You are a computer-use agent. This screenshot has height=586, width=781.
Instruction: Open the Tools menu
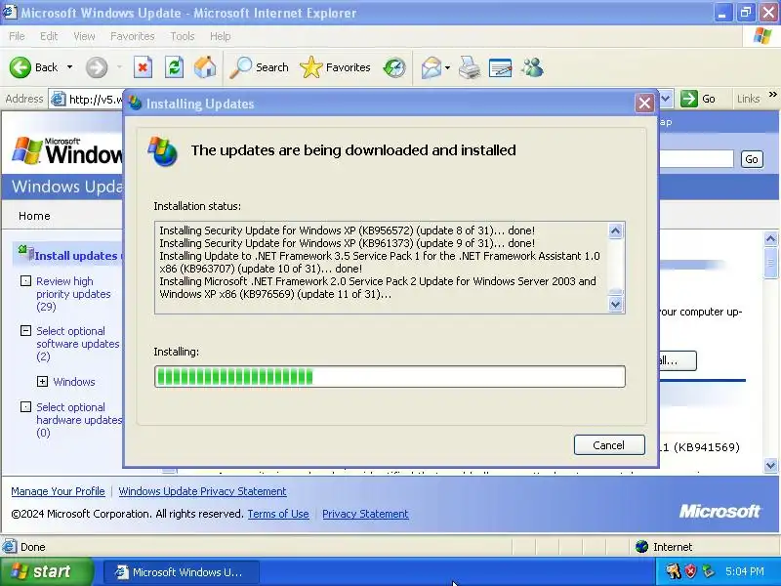183,36
